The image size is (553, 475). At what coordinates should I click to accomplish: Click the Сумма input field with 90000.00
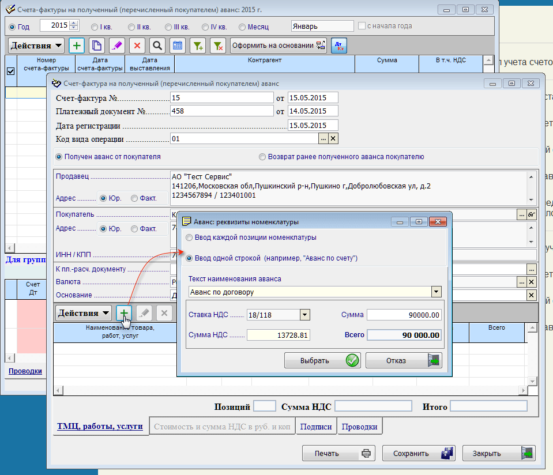pos(404,315)
